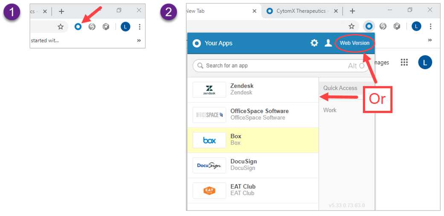Select Quick Access category
The height and width of the screenshot is (216, 444).
340,88
